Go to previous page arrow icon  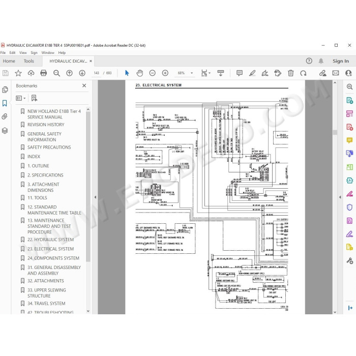(69, 73)
